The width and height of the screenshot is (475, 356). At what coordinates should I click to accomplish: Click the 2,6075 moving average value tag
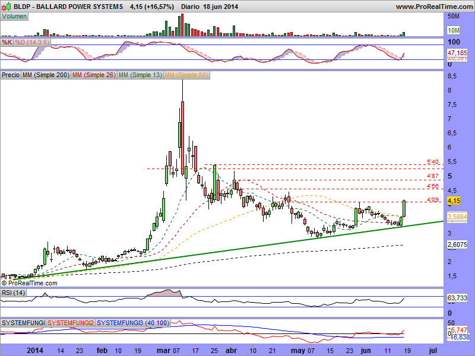click(457, 244)
